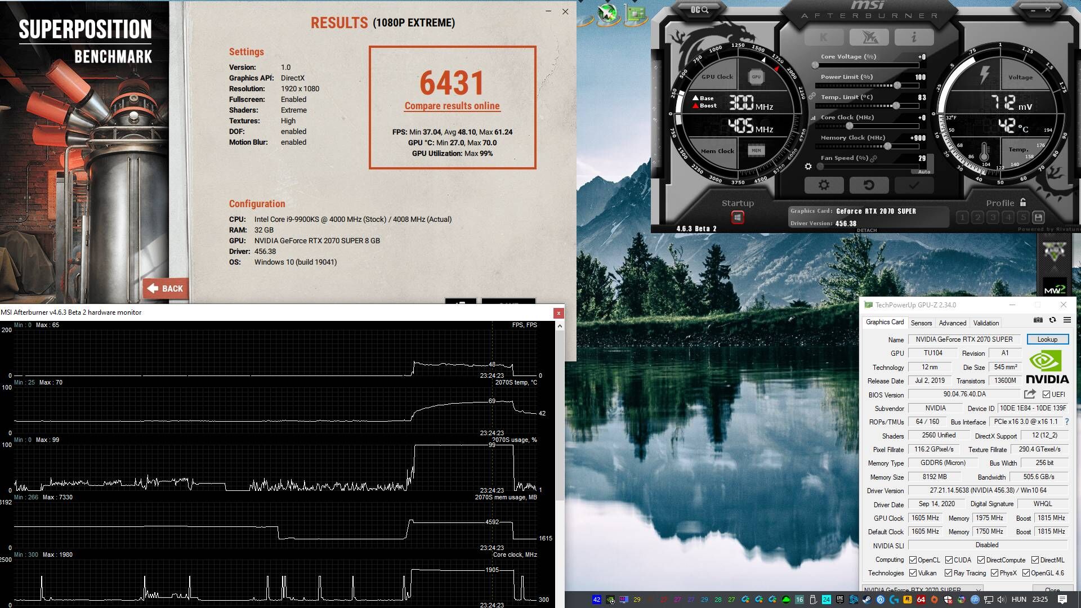Save profile with the floppy disk icon
1081x608 pixels.
pyautogui.click(x=1039, y=217)
